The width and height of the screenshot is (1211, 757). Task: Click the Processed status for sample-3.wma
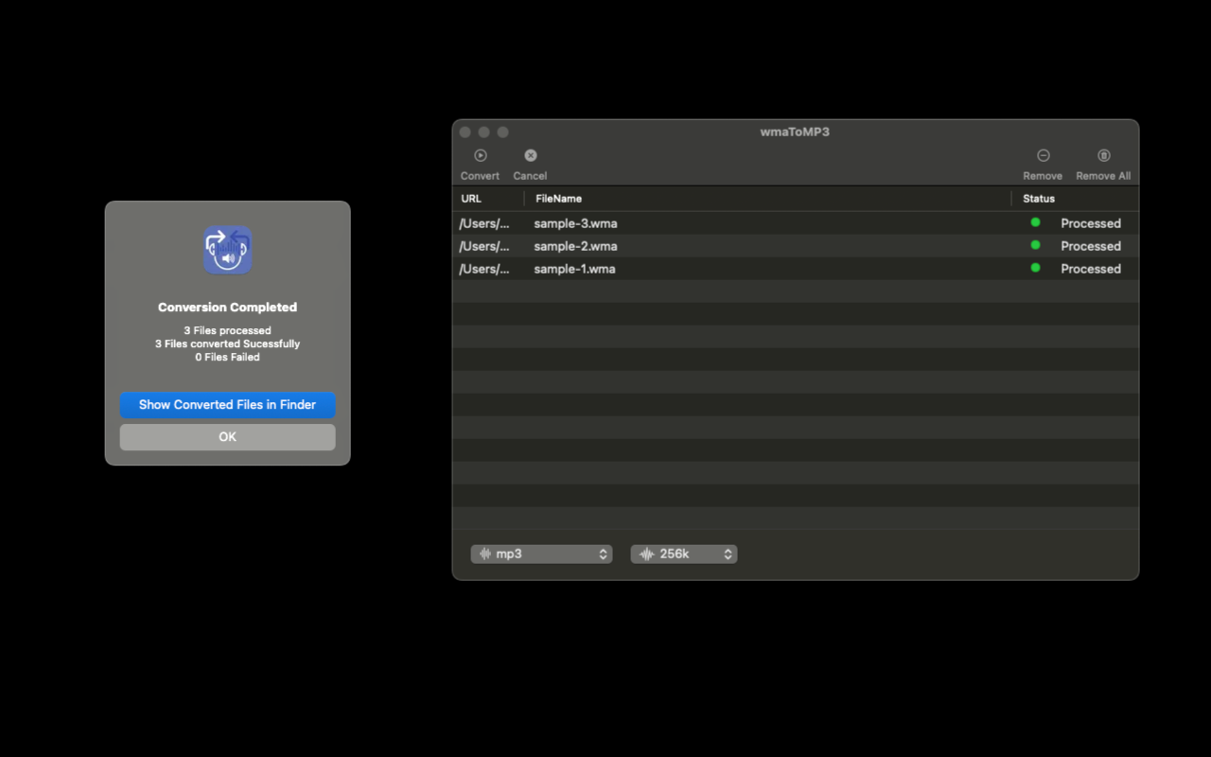click(x=1090, y=222)
